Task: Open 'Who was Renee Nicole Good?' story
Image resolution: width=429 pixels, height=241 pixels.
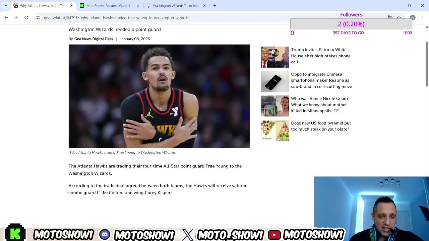Action: click(x=320, y=105)
